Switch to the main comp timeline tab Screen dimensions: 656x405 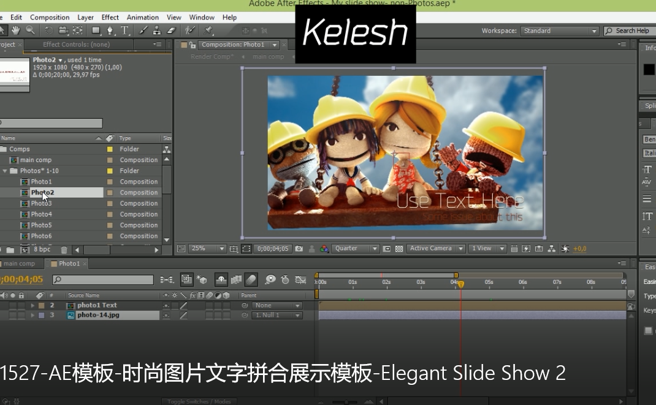tap(19, 264)
